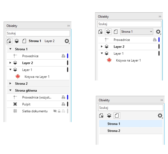
Task: Open gear options in panel listing only pages
Action: pyautogui.click(x=160, y=116)
